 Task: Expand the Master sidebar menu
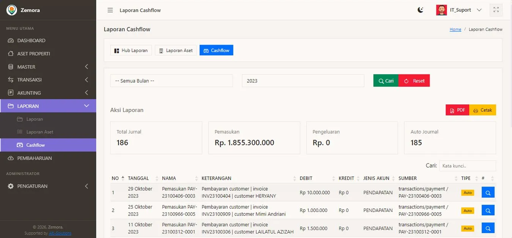pyautogui.click(x=48, y=67)
